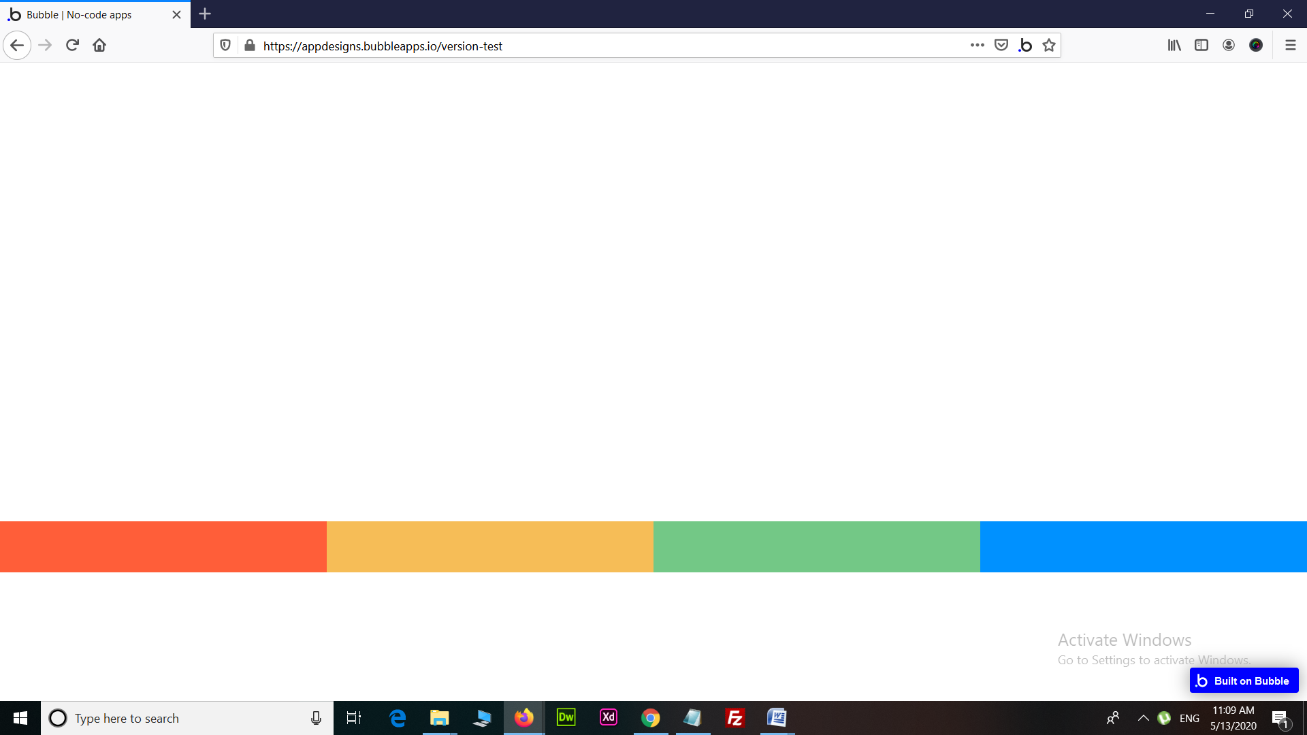Screen dimensions: 1307x735
Task: Open Firefox account profile icon
Action: click(1229, 46)
